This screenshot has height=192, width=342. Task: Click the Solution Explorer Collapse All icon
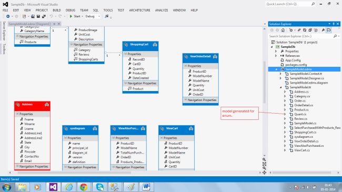pos(310,30)
